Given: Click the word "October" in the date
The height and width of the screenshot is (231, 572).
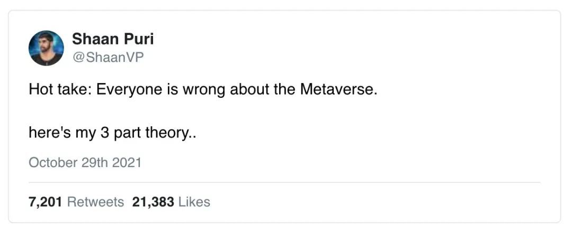Looking at the screenshot, I should (53, 162).
